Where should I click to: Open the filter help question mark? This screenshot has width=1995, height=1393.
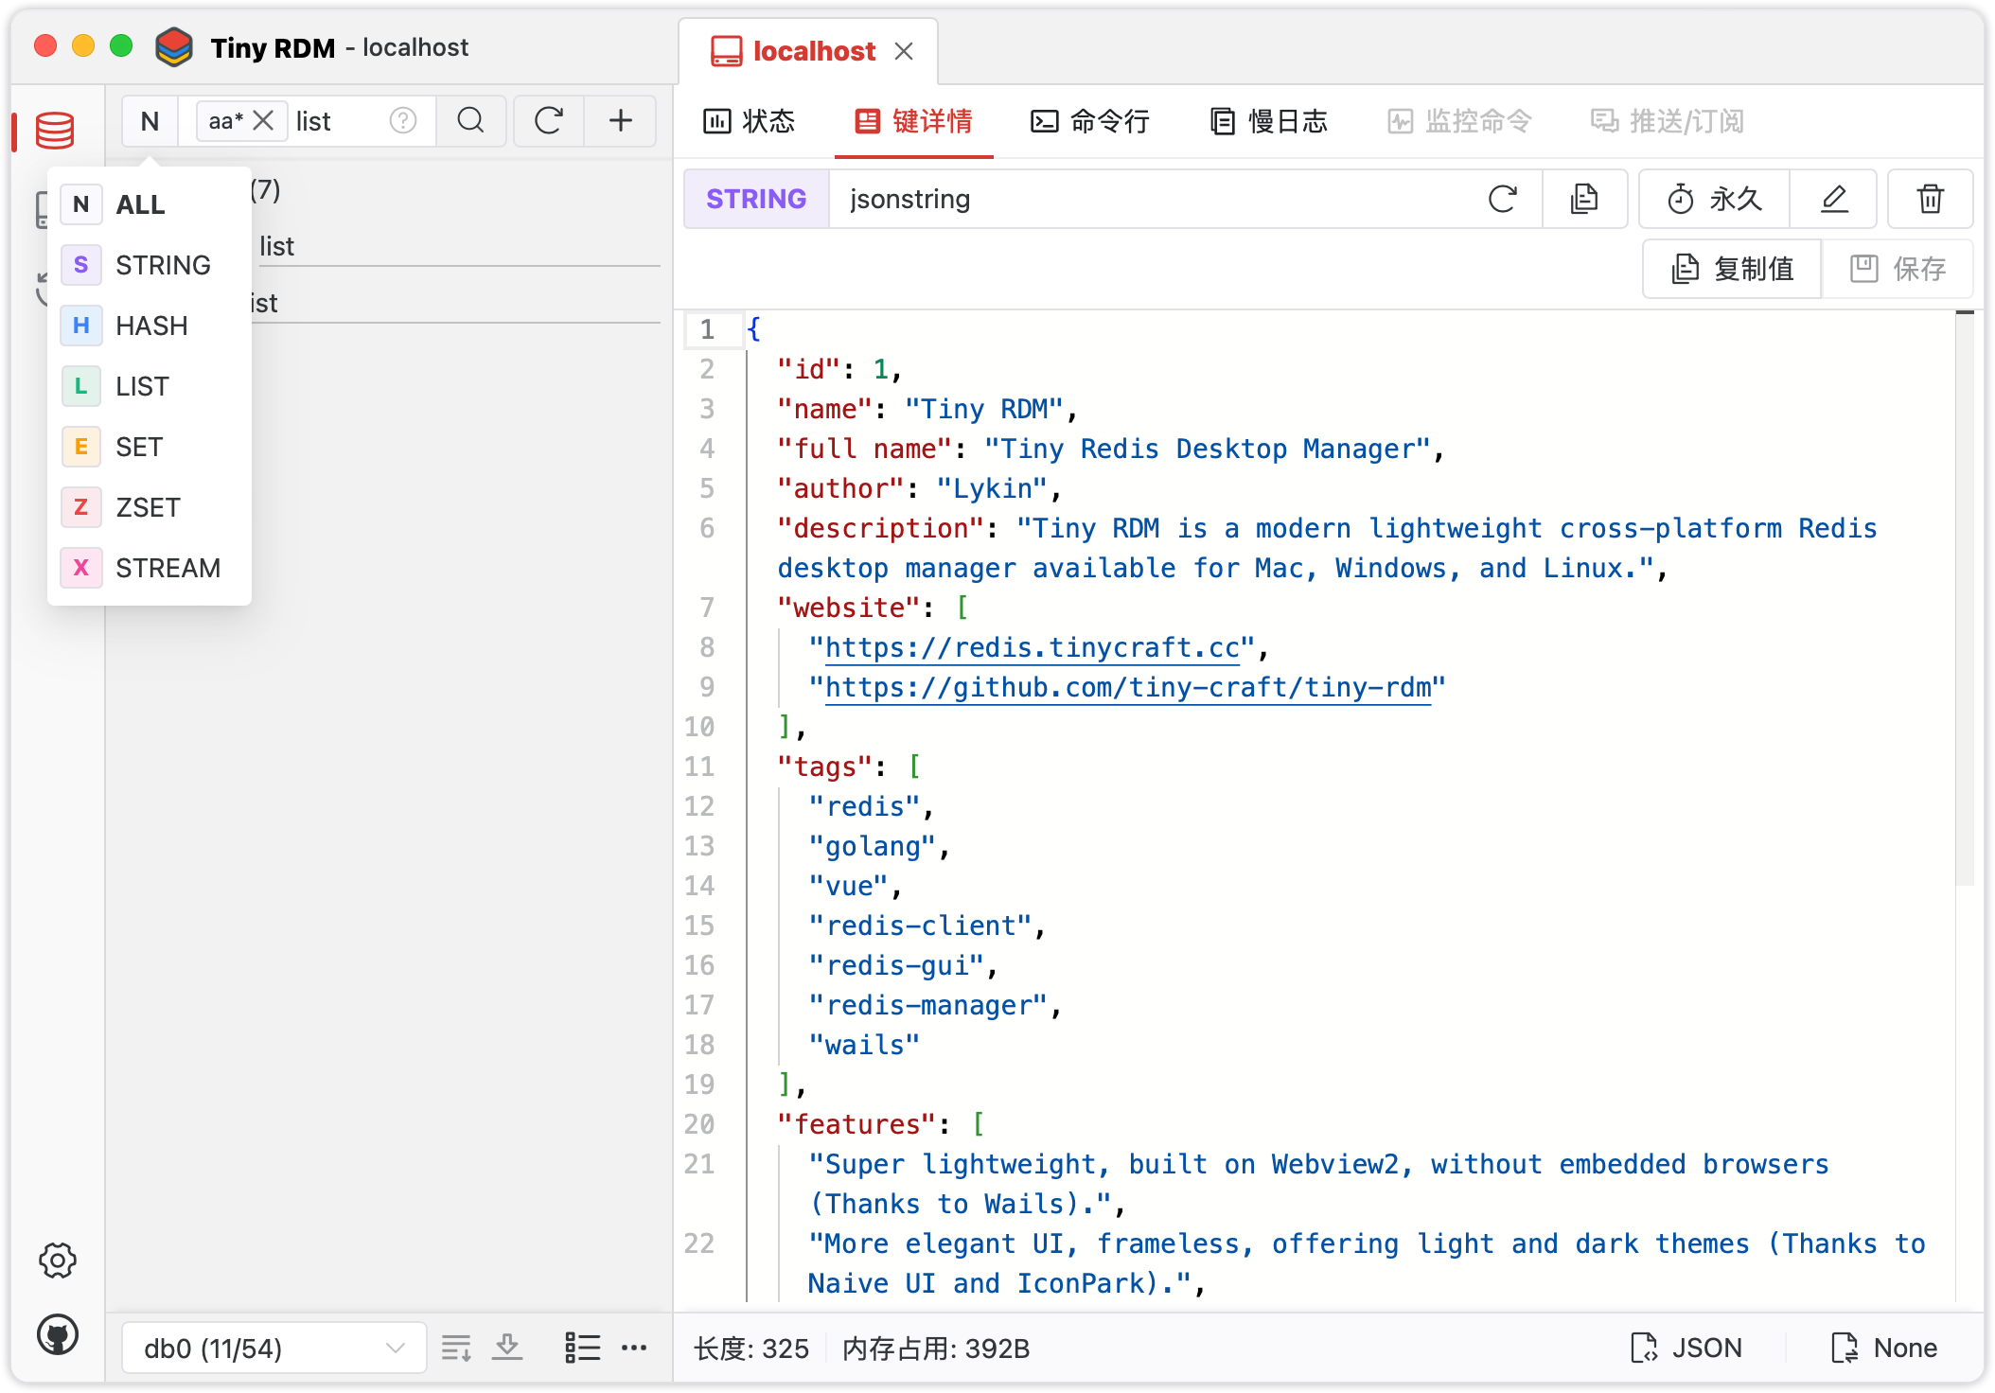pos(403,121)
